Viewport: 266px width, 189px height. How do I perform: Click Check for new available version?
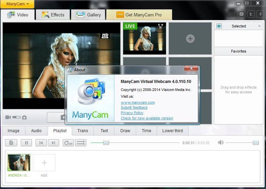pos(147,118)
